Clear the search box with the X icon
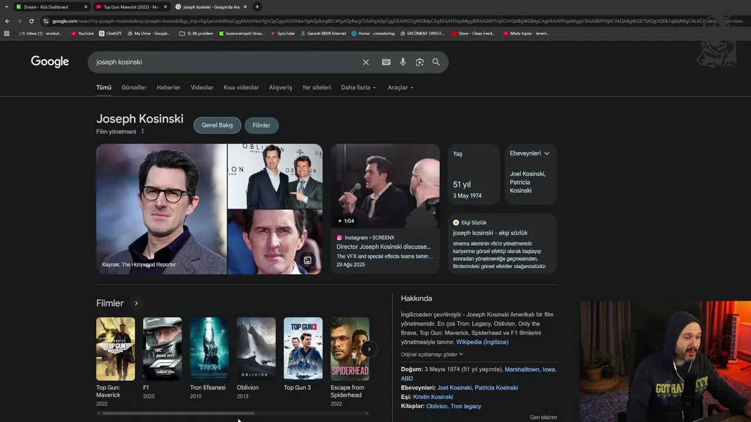This screenshot has width=751, height=422. 366,62
